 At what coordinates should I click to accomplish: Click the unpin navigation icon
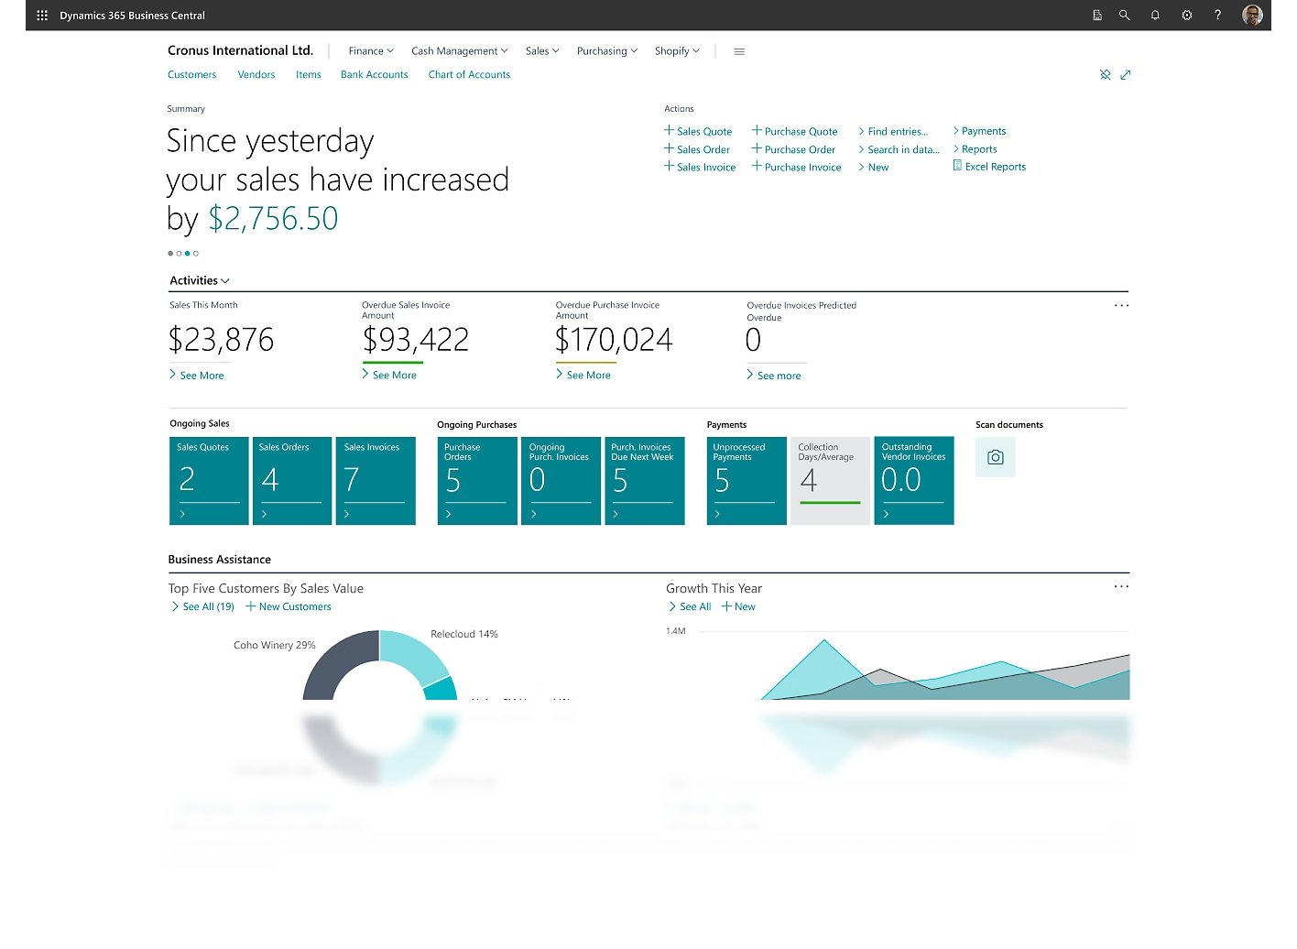pos(1105,75)
